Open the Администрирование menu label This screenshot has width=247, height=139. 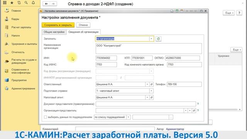coord(23,88)
